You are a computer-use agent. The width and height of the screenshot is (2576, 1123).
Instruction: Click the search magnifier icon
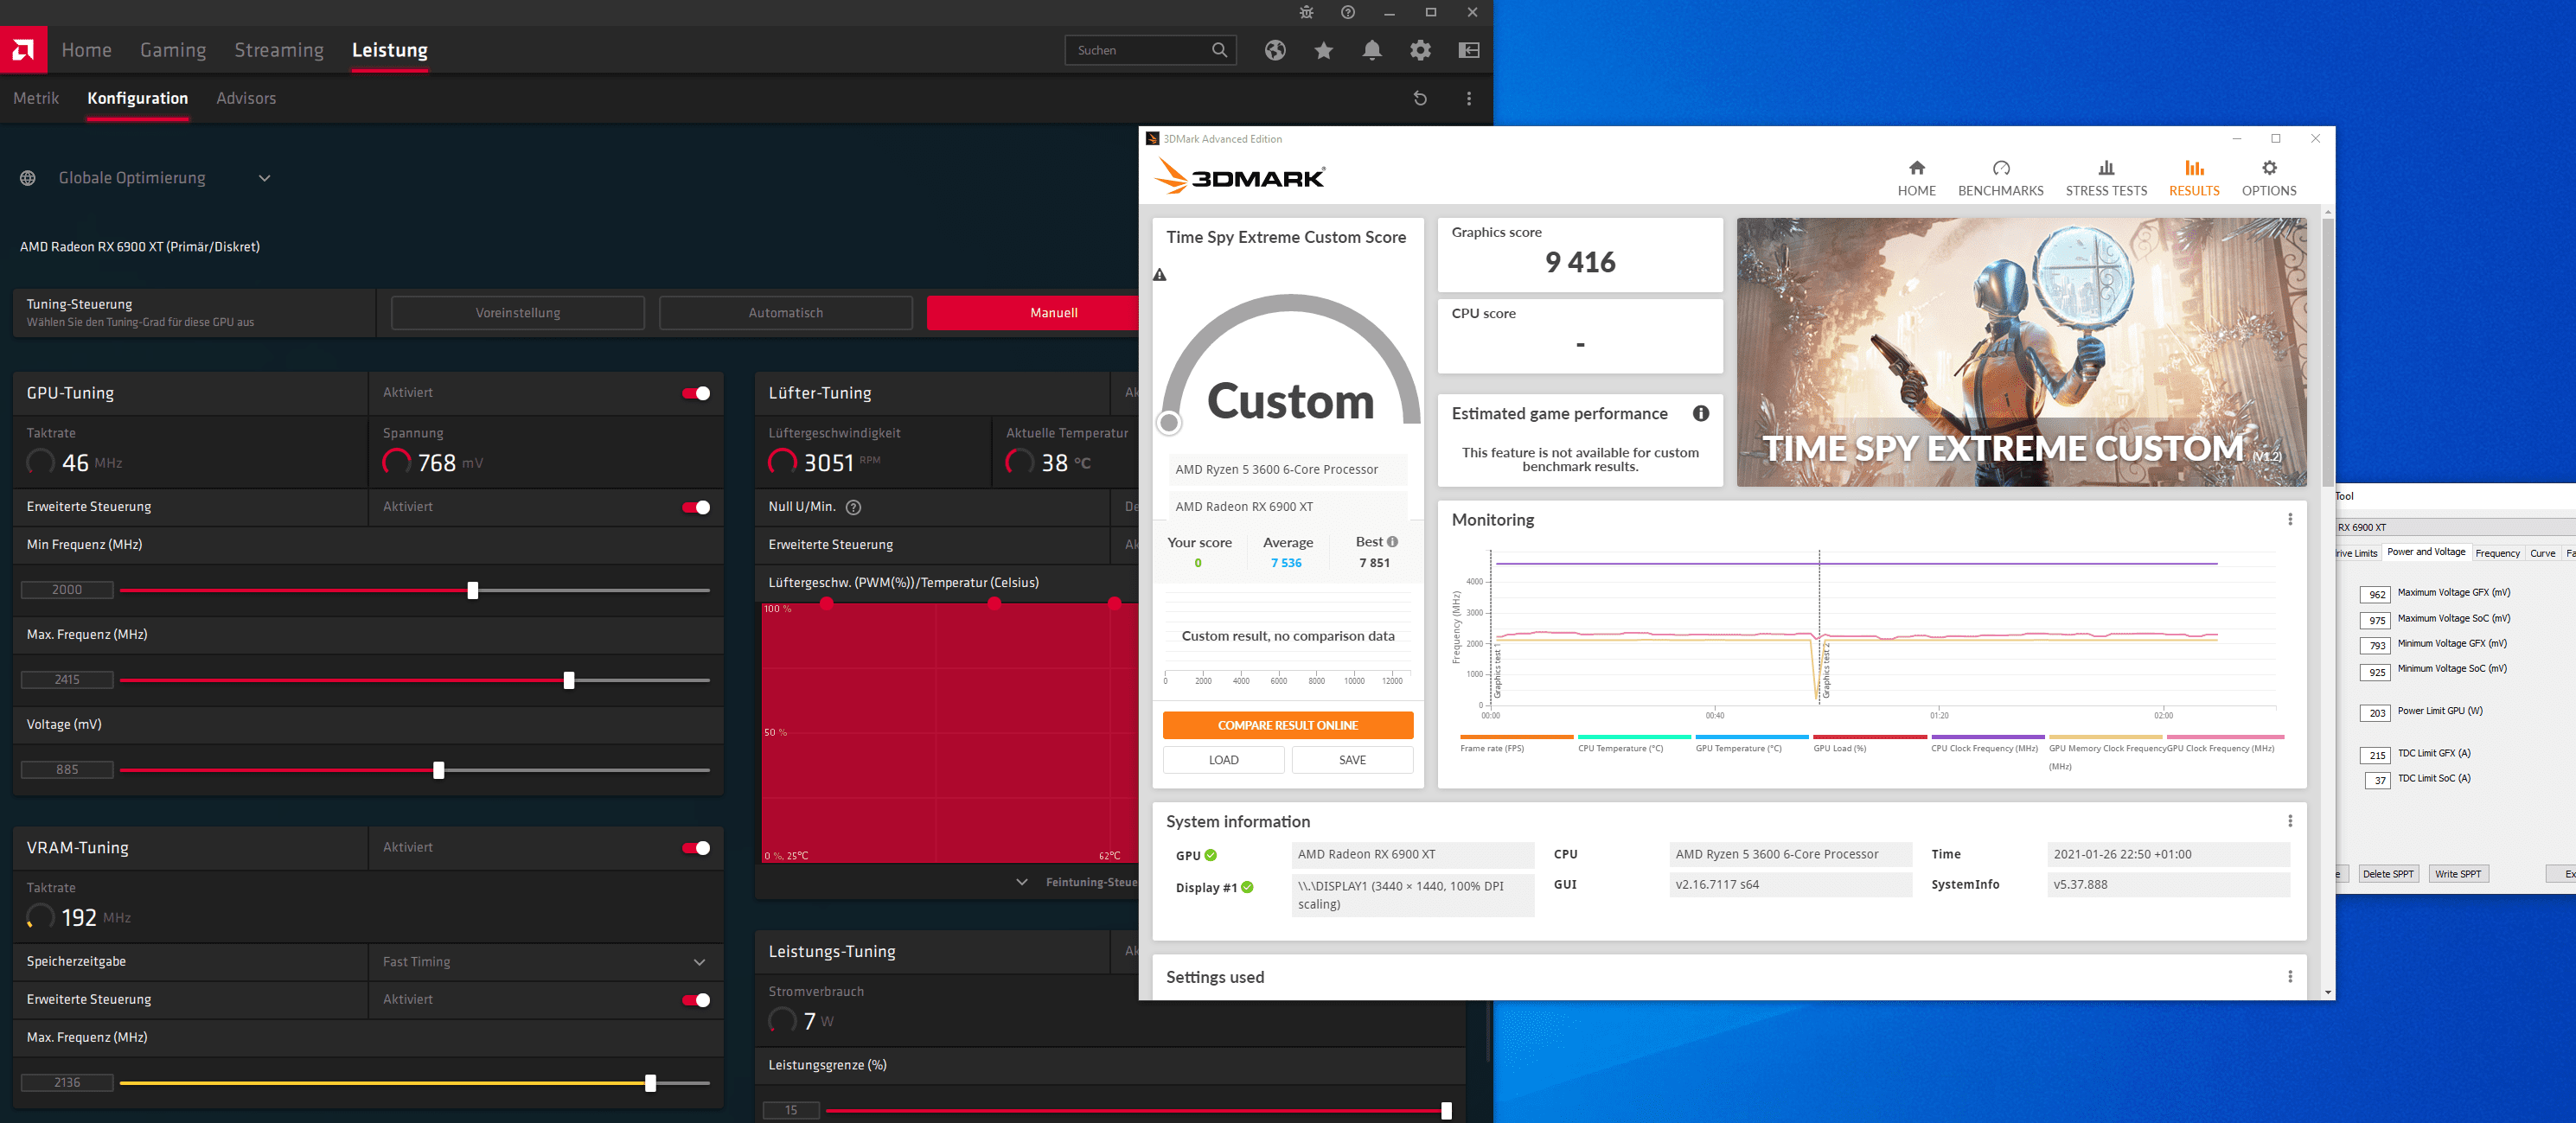pos(1219,50)
